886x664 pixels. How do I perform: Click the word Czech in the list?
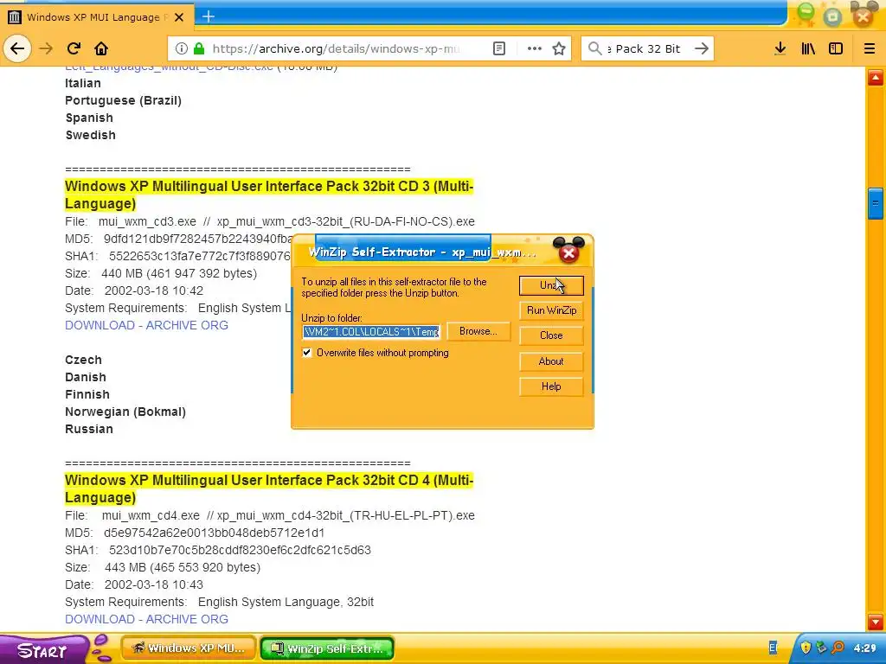[x=83, y=360]
